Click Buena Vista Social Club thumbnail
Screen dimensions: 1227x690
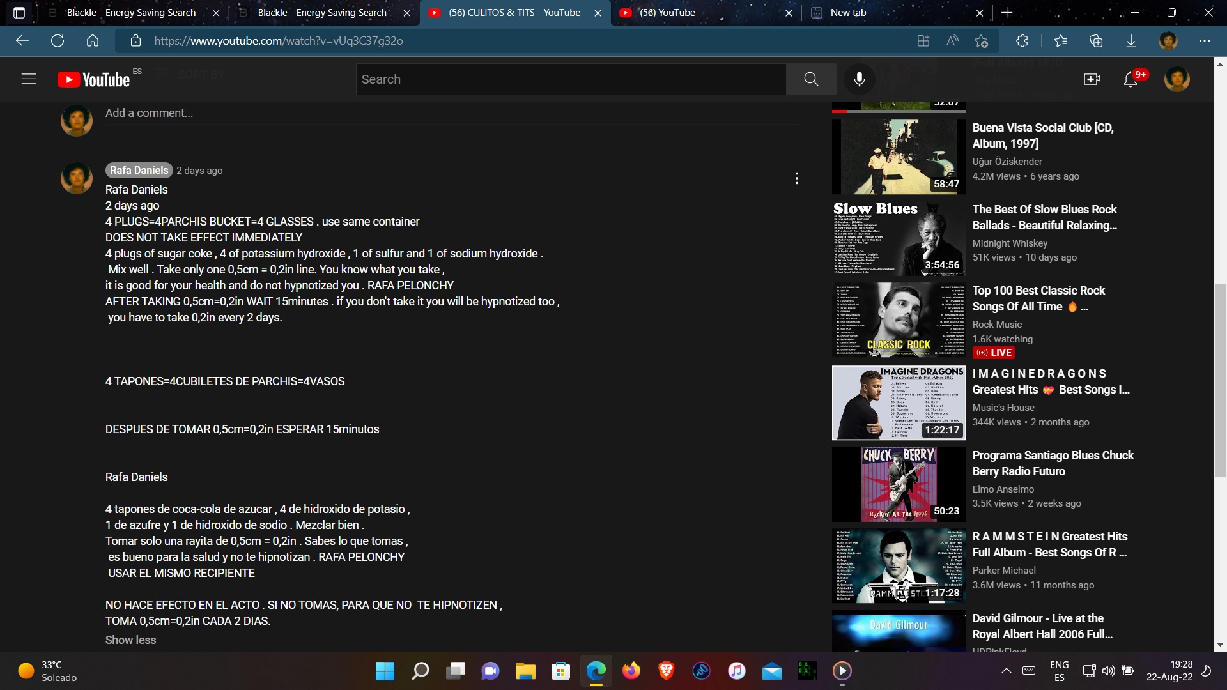tap(899, 157)
